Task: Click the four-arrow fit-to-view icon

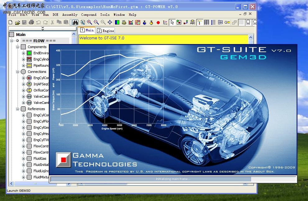Action: 110,22
